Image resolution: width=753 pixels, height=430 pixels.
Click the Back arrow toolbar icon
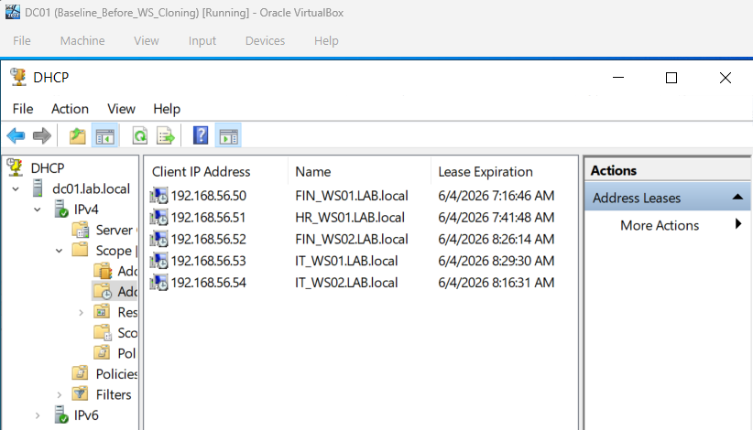coord(16,135)
